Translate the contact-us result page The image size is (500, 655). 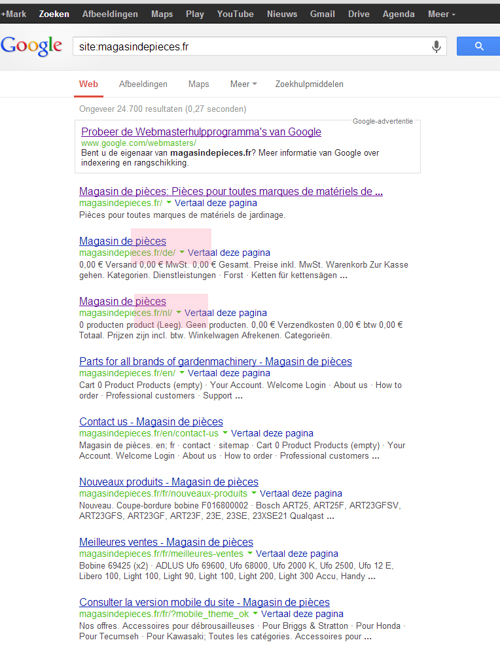tap(272, 433)
